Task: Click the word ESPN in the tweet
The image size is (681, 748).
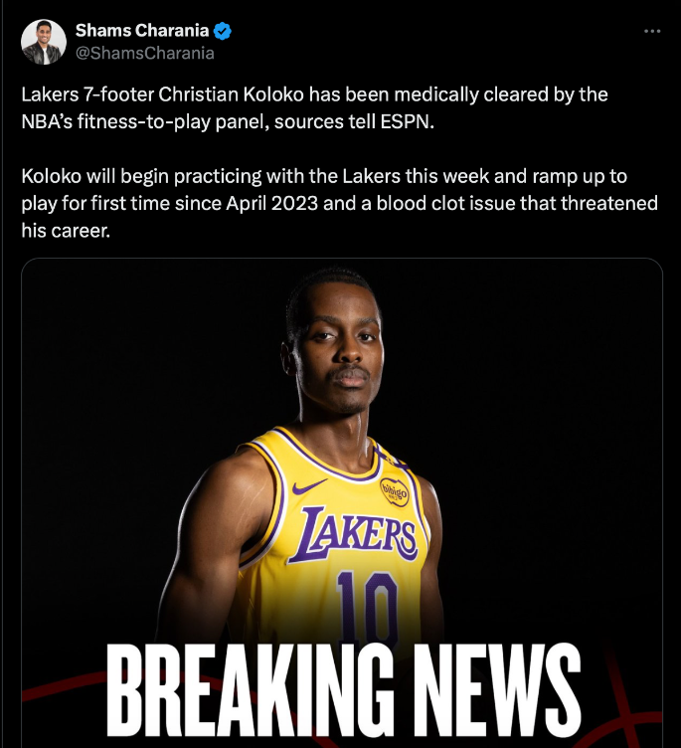Action: click(x=407, y=121)
